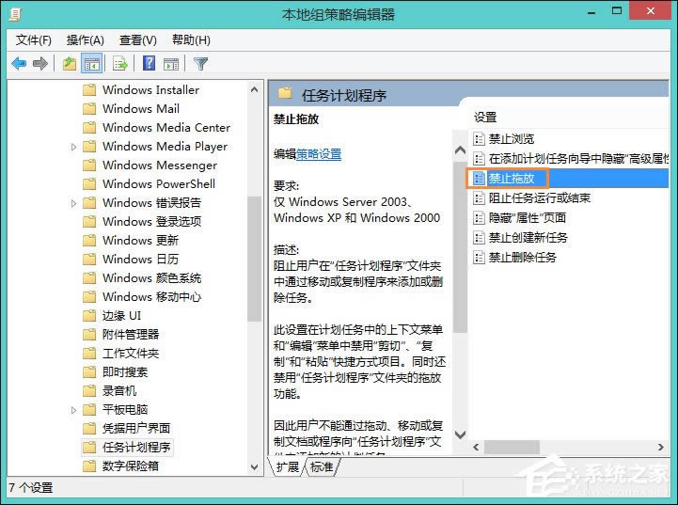Open the Help question-mark toolbar icon

(x=149, y=64)
